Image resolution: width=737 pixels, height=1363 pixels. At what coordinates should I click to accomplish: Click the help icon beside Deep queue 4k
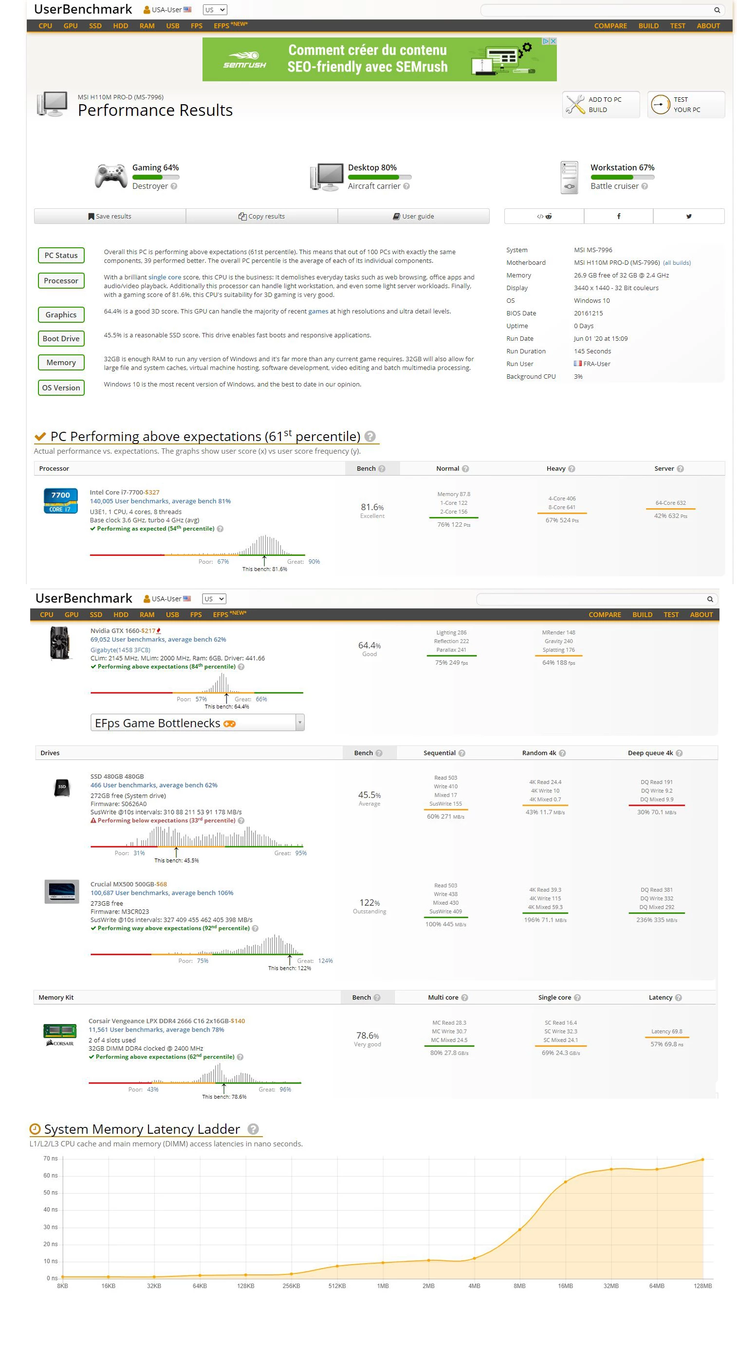(x=680, y=753)
